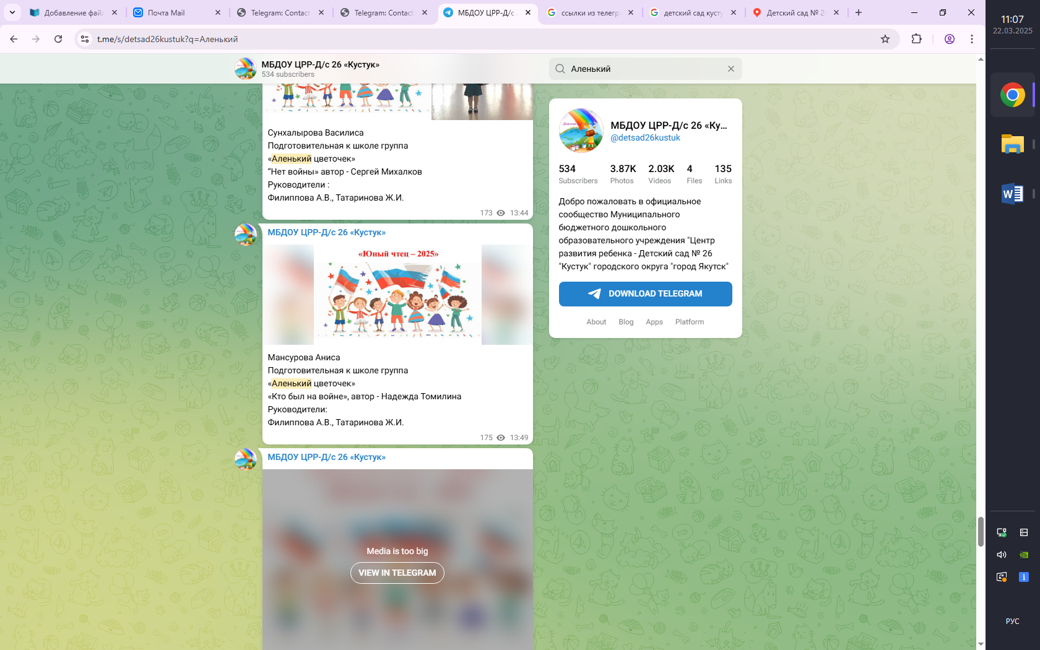
Task: Open the «Юный чтец – 2025» post image
Action: pyautogui.click(x=397, y=295)
